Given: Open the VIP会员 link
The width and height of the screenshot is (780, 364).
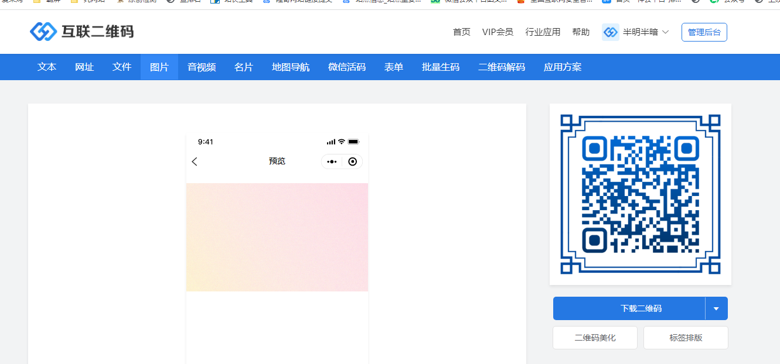Looking at the screenshot, I should tap(498, 32).
